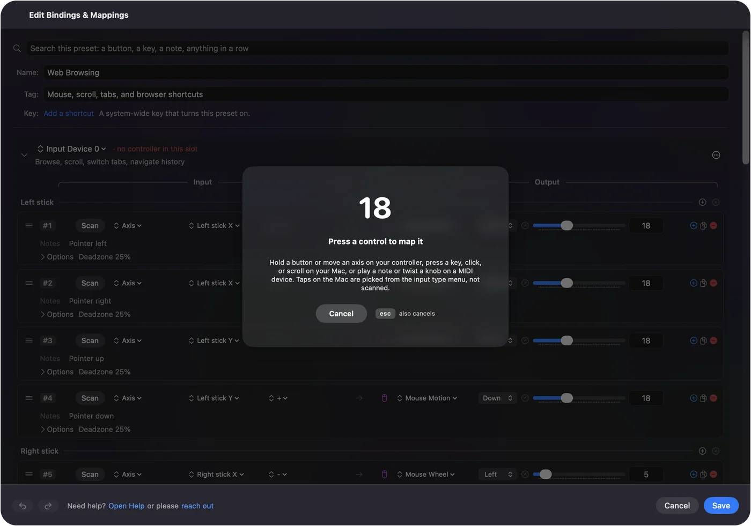751x526 pixels.
Task: Click the undo arrow in the footer
Action: (23, 506)
